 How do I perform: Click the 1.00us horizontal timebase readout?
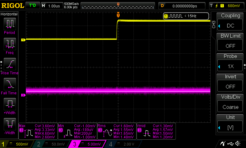coord(52,6)
